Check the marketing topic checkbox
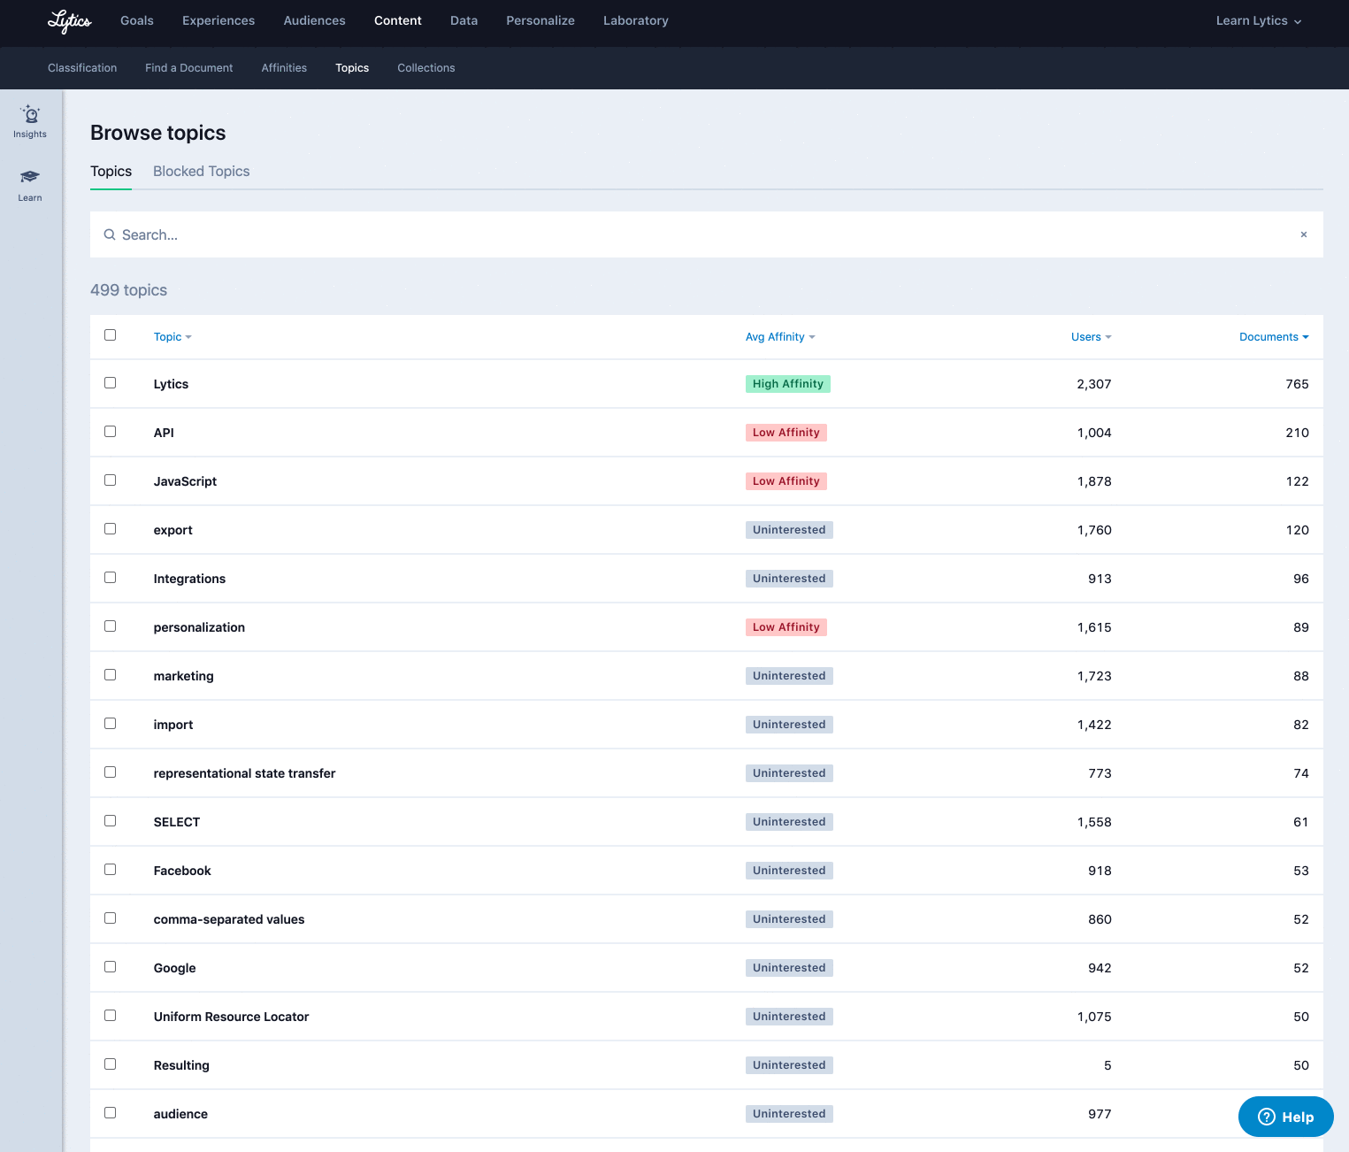Image resolution: width=1349 pixels, height=1152 pixels. click(x=111, y=675)
